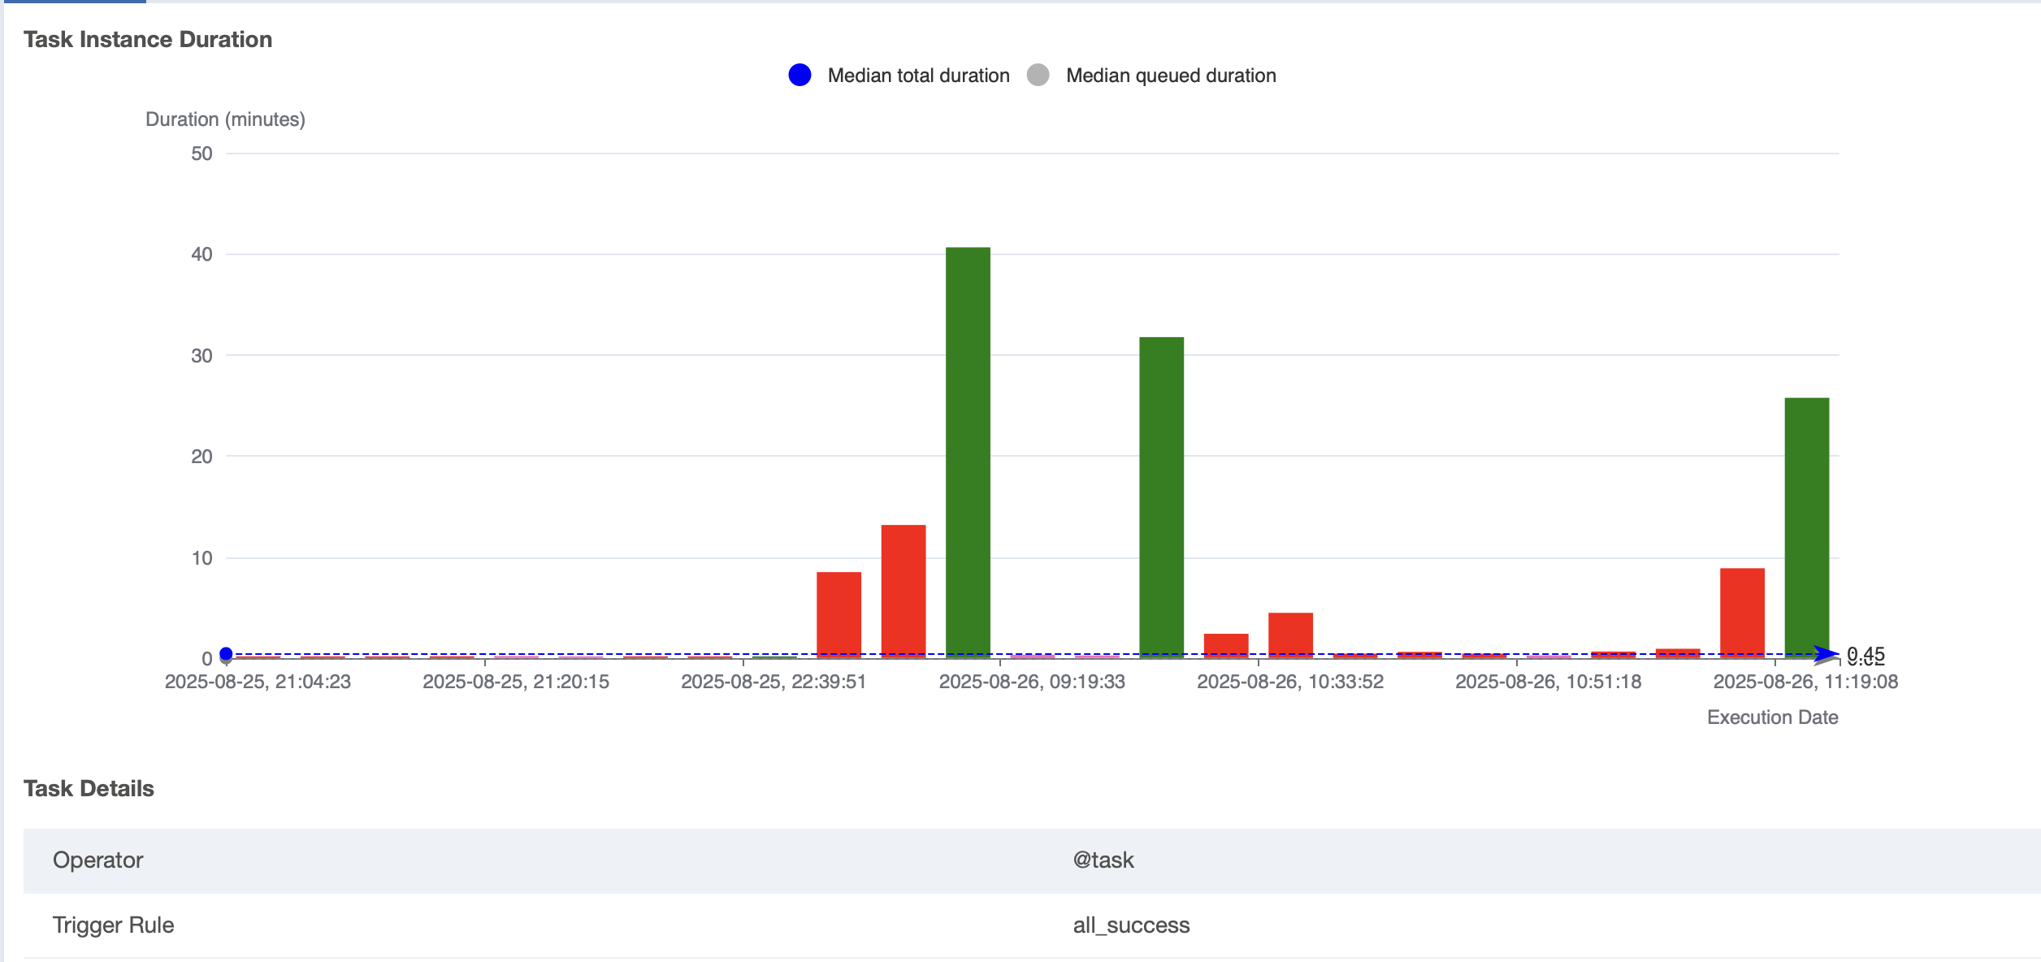Select the tallest green bar near 40 minutes
The image size is (2041, 962).
(x=968, y=451)
